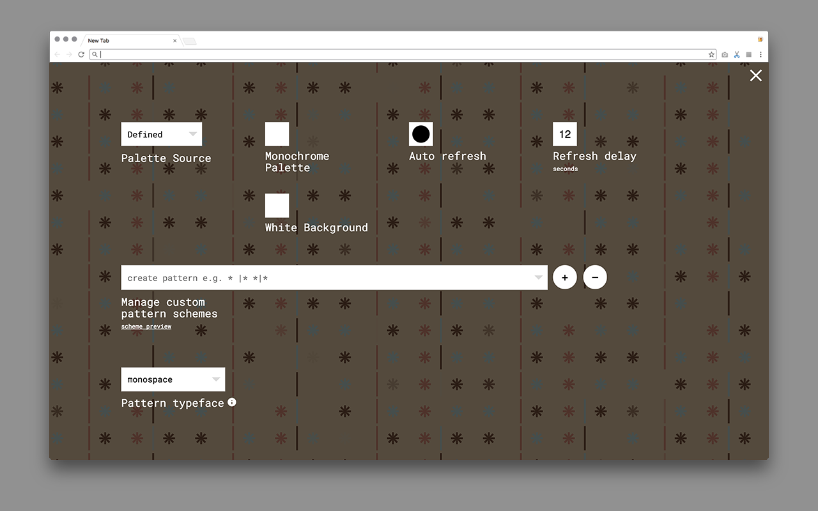Reload the page in the browser toolbar
Image resolution: width=818 pixels, height=511 pixels.
81,55
